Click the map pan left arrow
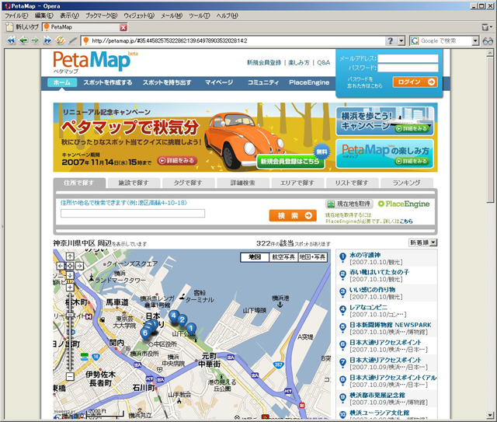497x422 pixels. (61, 266)
